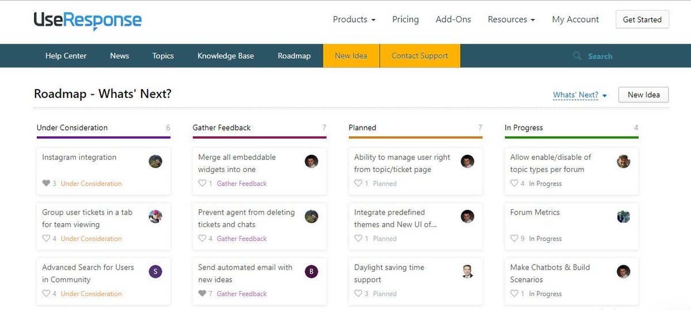Click avatar on Merge all embeddable widgets card
The height and width of the screenshot is (310, 691).
coord(311,161)
